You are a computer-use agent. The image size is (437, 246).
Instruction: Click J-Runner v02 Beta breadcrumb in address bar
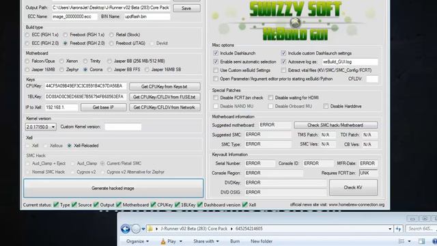(x=194, y=229)
